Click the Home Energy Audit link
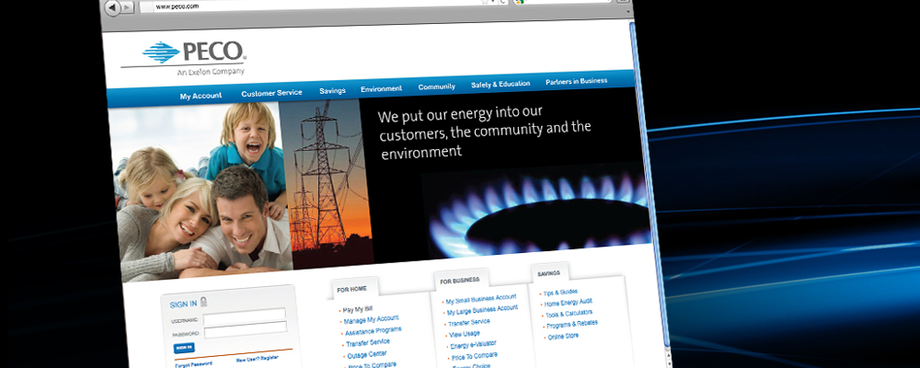Screen dimensions: 920x368 (x=569, y=303)
